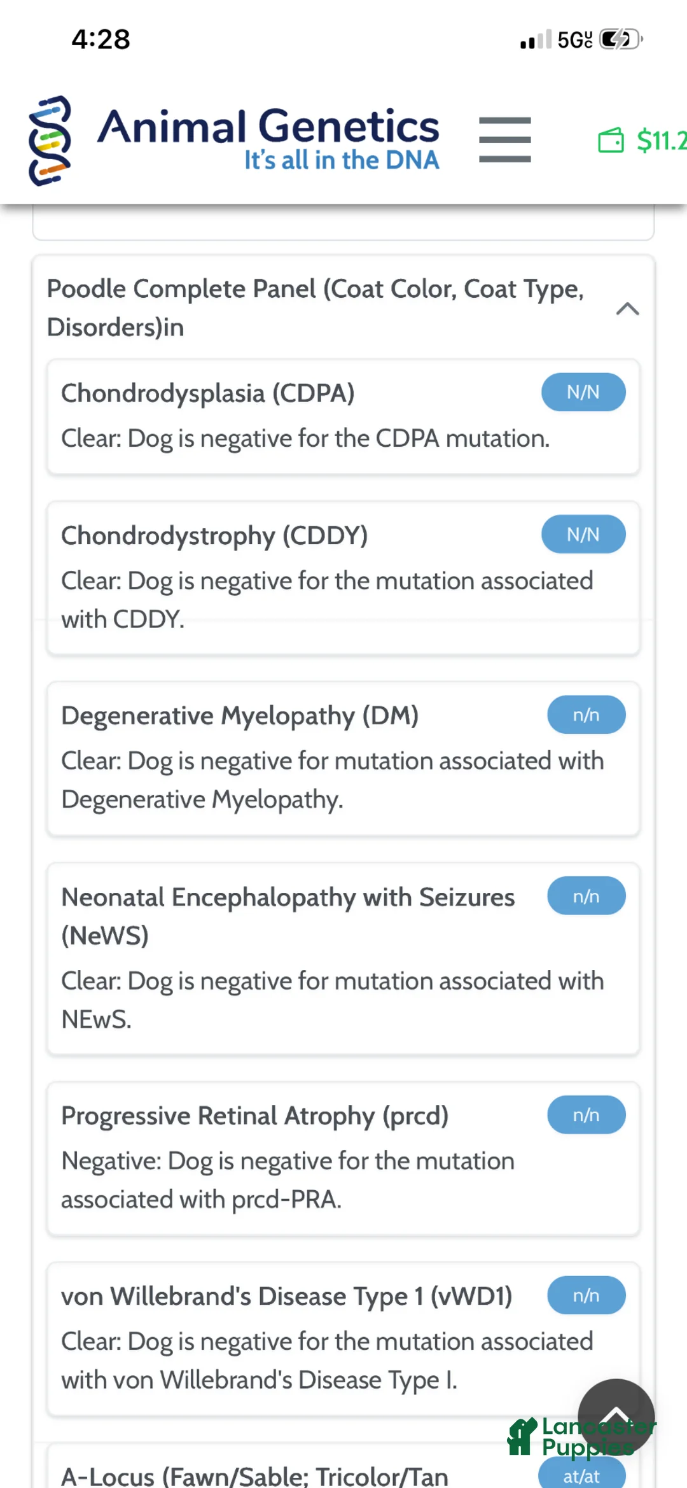Tap the Poodle Complete Panel heading
Viewport: 687px width, 1488px height.
point(315,308)
